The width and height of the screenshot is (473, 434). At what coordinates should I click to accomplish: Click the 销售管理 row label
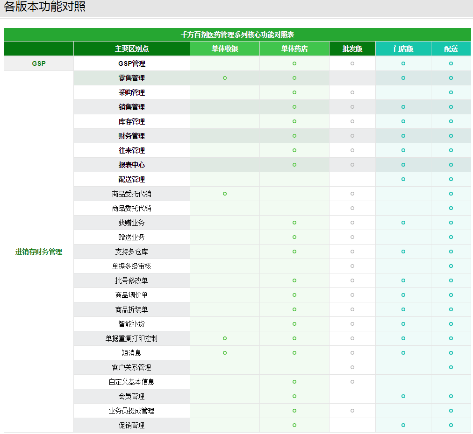(131, 107)
